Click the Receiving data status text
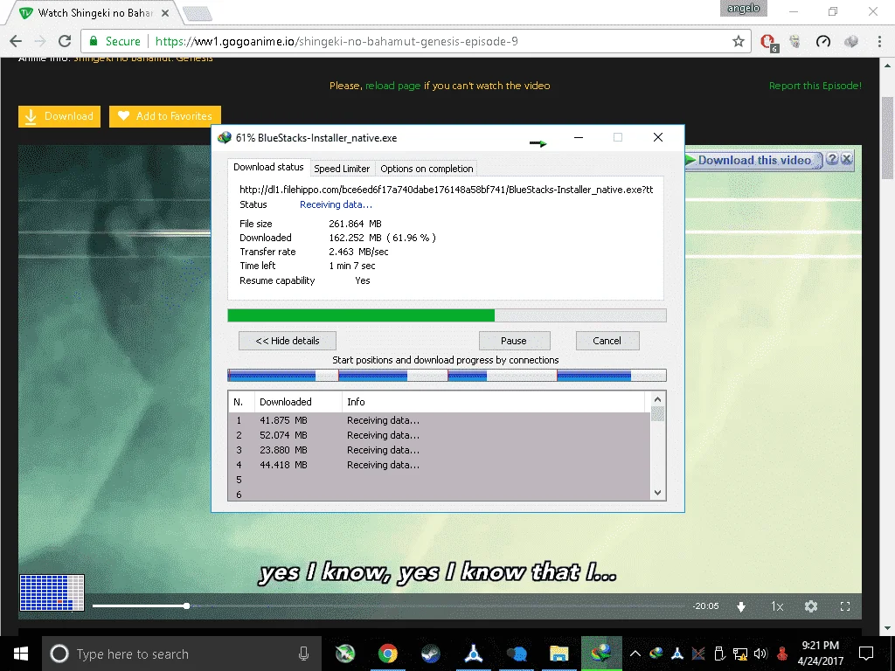This screenshot has height=671, width=895. (336, 204)
